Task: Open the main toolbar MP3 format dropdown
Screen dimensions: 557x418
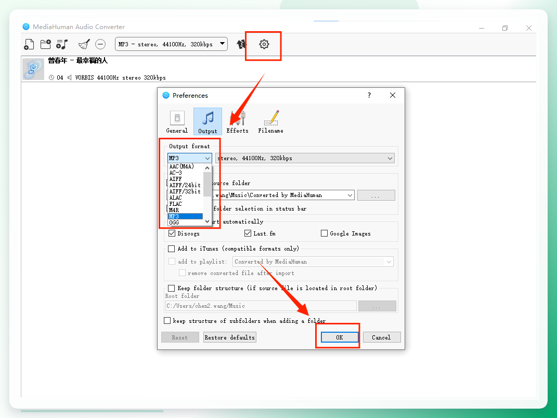Action: coord(171,44)
